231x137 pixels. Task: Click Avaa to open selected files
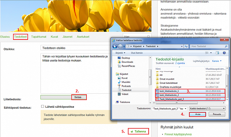(x=197, y=114)
